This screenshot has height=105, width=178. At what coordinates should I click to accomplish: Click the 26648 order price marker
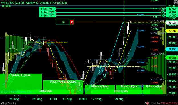click(x=172, y=15)
